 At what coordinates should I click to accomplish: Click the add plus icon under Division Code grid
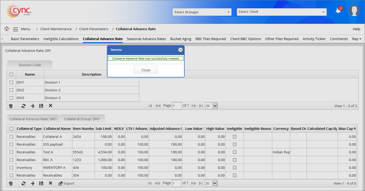(33, 106)
